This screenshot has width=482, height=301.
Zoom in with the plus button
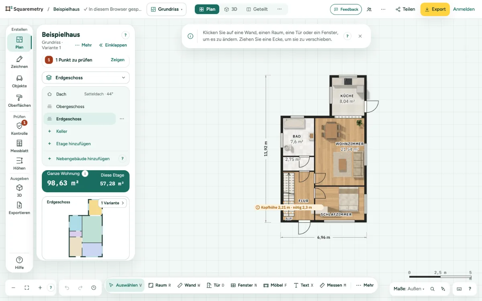point(40,288)
